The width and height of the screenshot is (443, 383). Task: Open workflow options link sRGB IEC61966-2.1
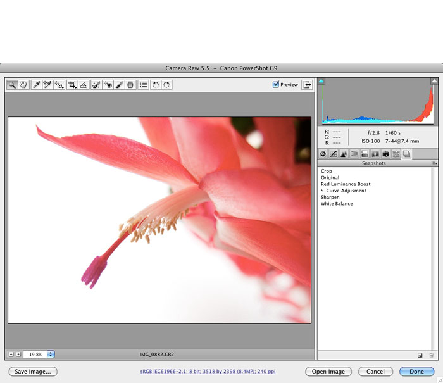pyautogui.click(x=208, y=371)
